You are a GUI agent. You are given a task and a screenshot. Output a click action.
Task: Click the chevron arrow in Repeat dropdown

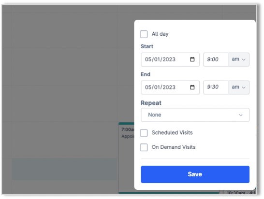(241, 115)
